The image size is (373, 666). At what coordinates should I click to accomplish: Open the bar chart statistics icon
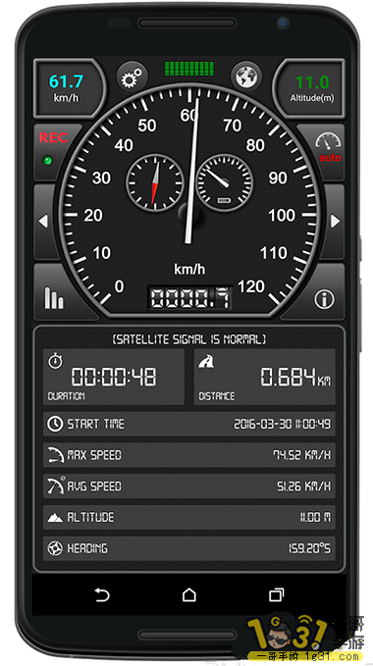click(x=54, y=297)
